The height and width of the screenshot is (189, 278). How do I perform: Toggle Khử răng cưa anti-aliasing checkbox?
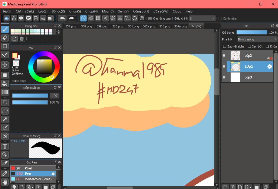pyautogui.click(x=150, y=18)
